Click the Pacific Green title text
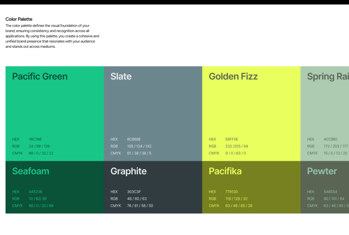This screenshot has height=235, width=349. 40,77
